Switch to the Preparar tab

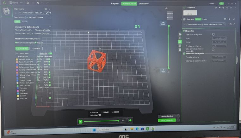(115, 3)
